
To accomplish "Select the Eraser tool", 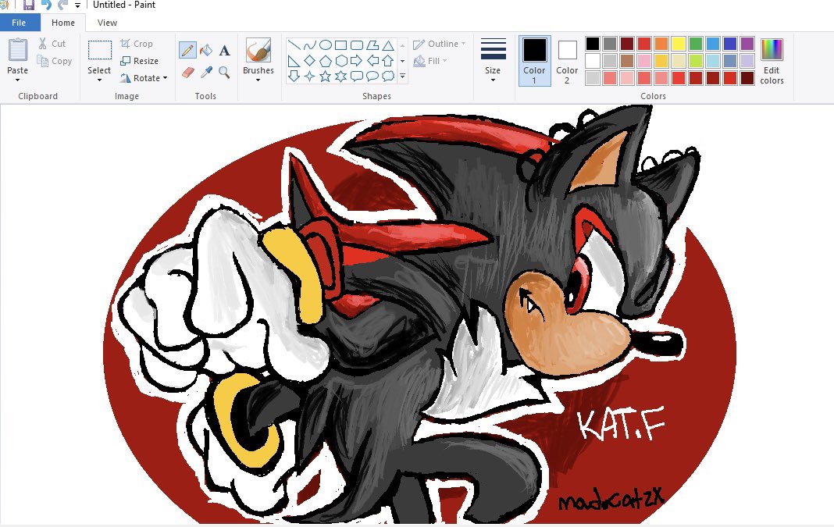I will 189,73.
